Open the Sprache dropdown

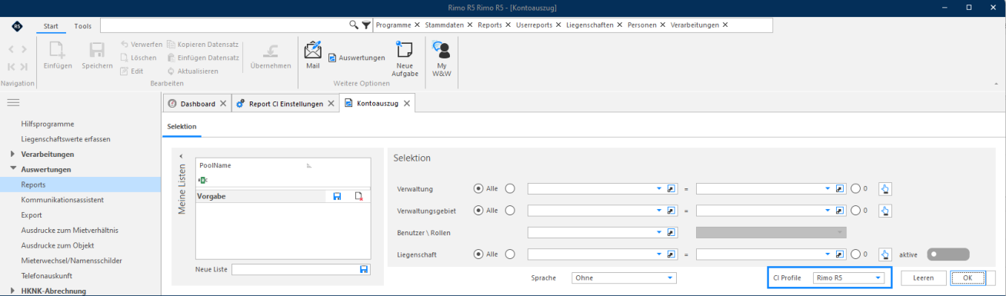tap(670, 278)
